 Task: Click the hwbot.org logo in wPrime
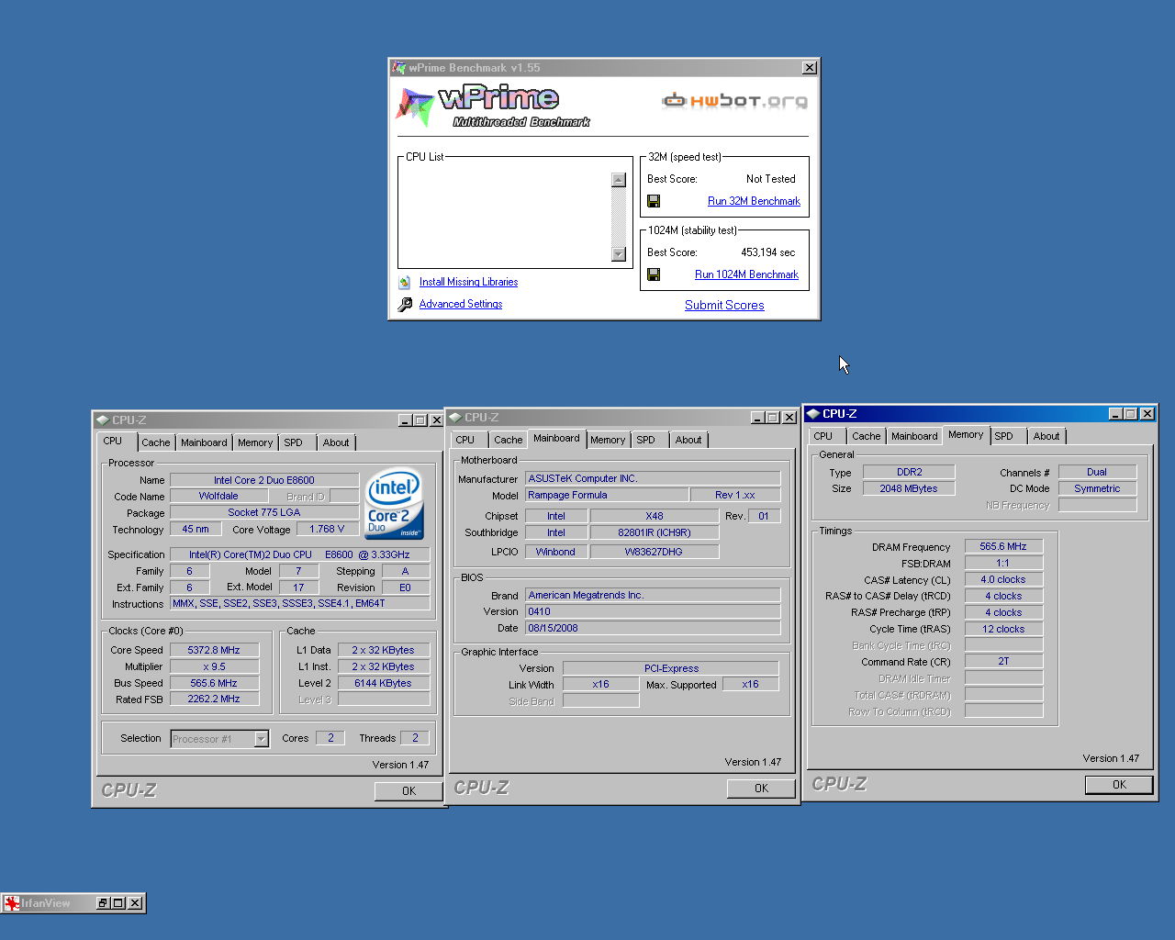click(x=734, y=100)
